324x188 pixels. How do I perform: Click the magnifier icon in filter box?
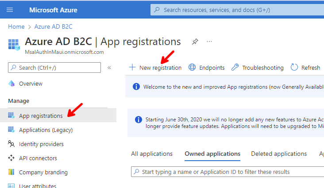137,172
